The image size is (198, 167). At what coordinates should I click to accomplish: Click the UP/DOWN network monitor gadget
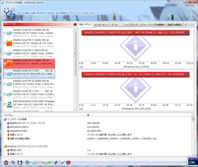click(x=192, y=161)
